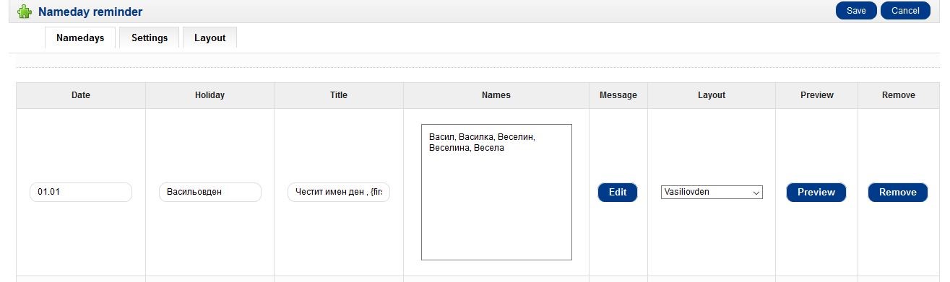
Task: Open the Settings tab
Action: pyautogui.click(x=150, y=38)
